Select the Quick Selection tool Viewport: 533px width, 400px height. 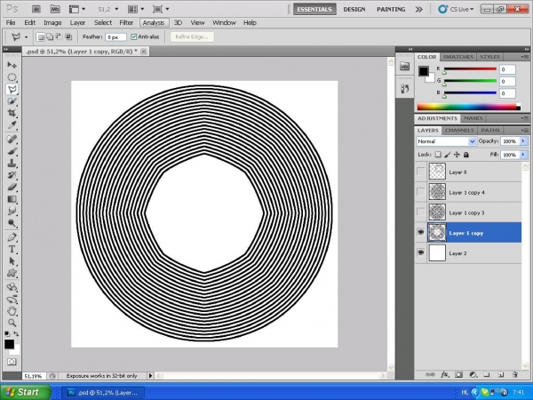click(12, 101)
